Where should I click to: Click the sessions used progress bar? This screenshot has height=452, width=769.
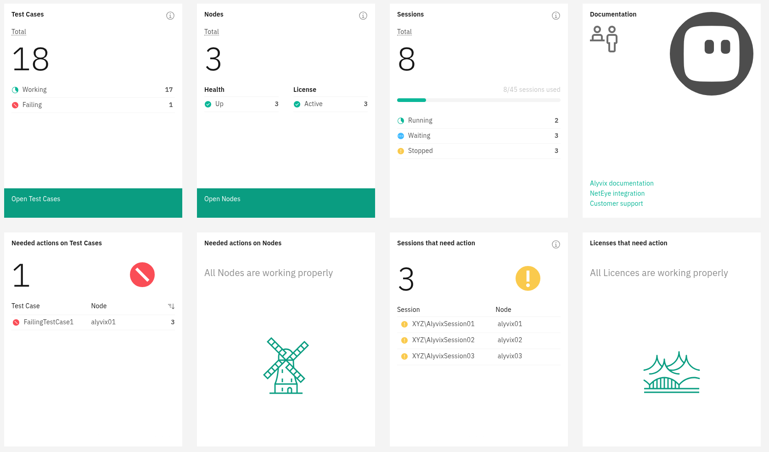point(478,100)
